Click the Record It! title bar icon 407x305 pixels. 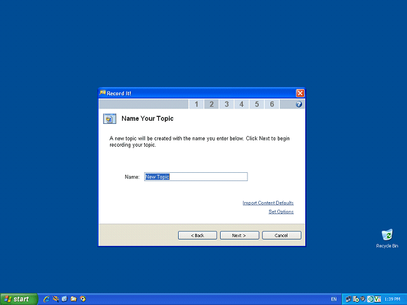pos(102,93)
